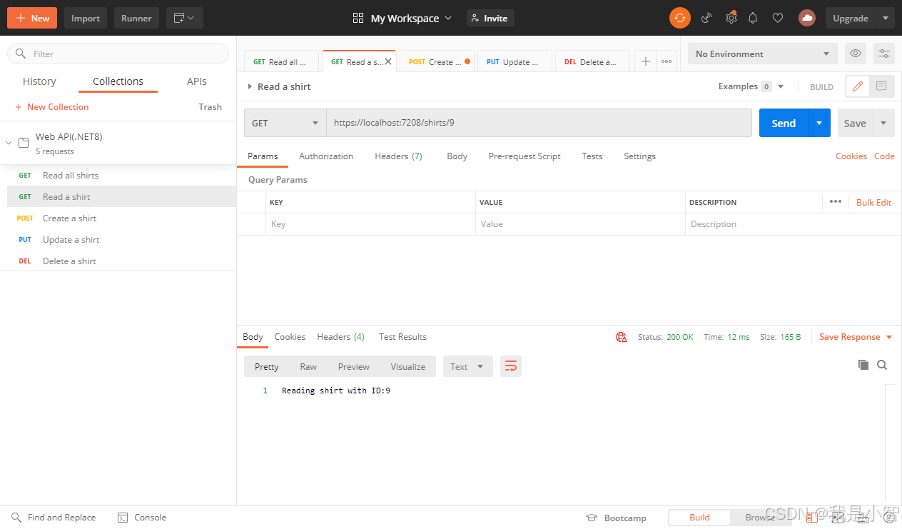Open the tab options ellipsis menu
902x529 pixels.
tap(667, 61)
